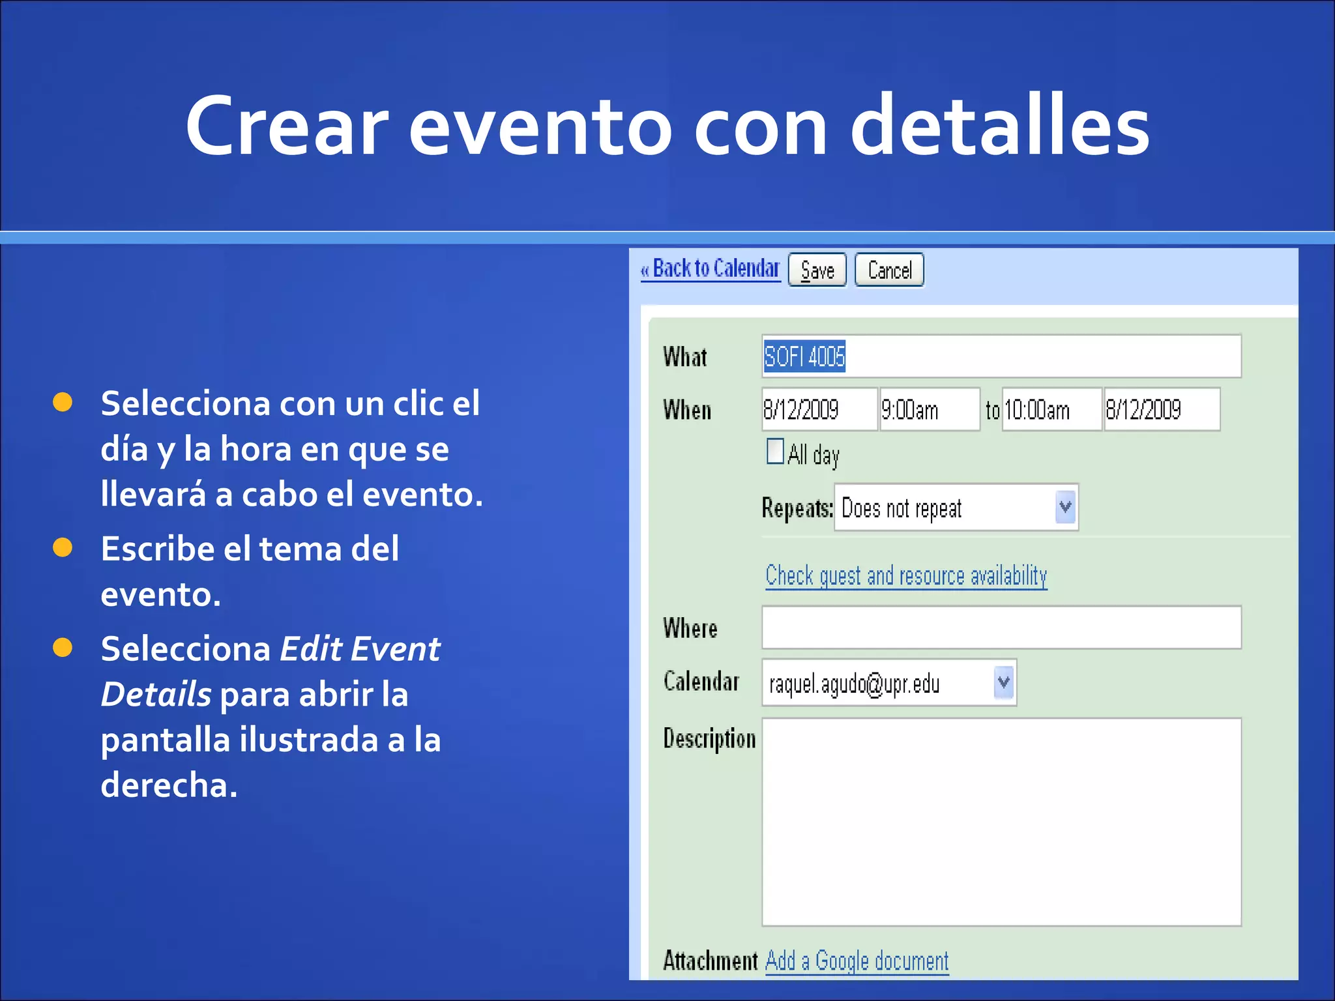Viewport: 1335px width, 1001px height.
Task: Click the Where field label
Action: pyautogui.click(x=690, y=628)
